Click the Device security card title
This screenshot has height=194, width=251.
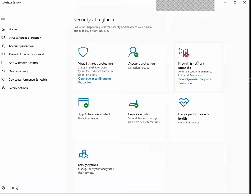coord(138,114)
